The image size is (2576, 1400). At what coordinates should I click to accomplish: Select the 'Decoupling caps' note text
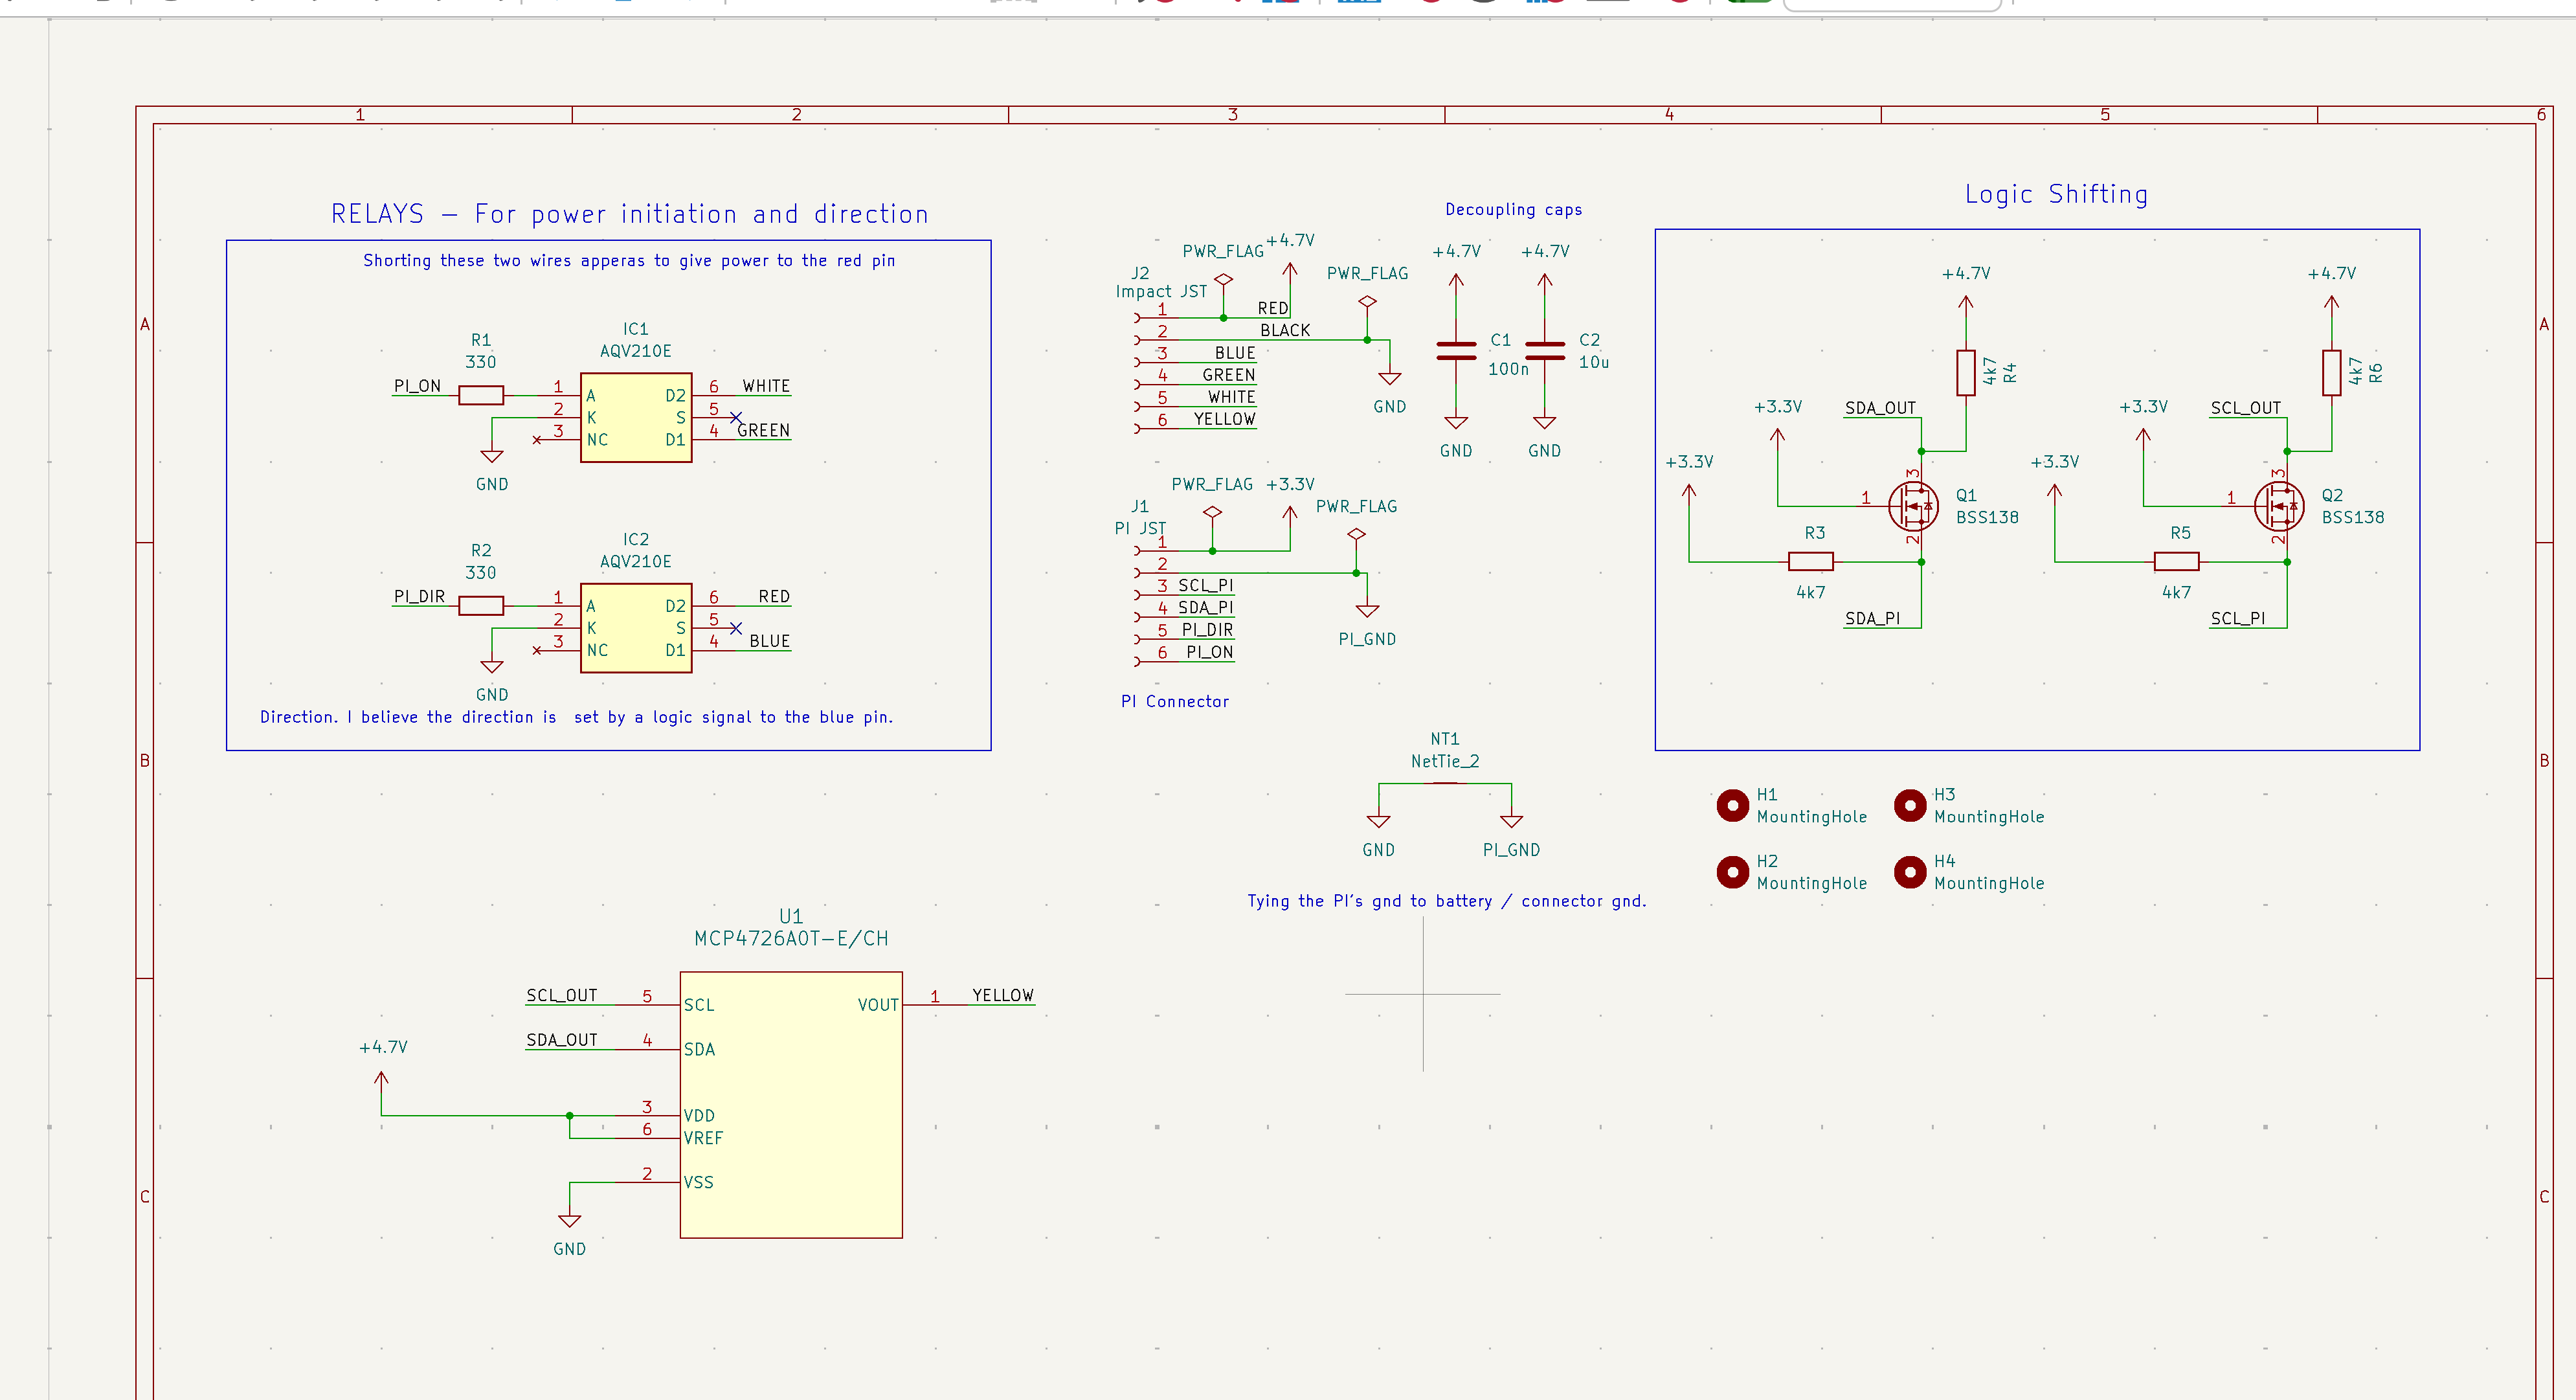1514,209
